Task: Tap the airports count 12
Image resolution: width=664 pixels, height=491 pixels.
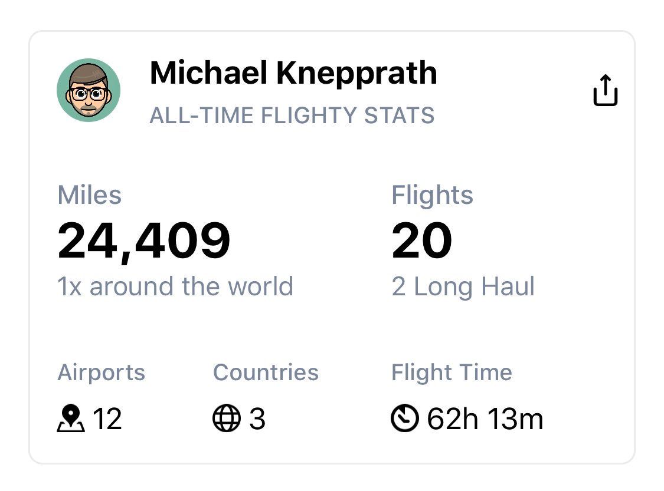Action: pyautogui.click(x=107, y=418)
